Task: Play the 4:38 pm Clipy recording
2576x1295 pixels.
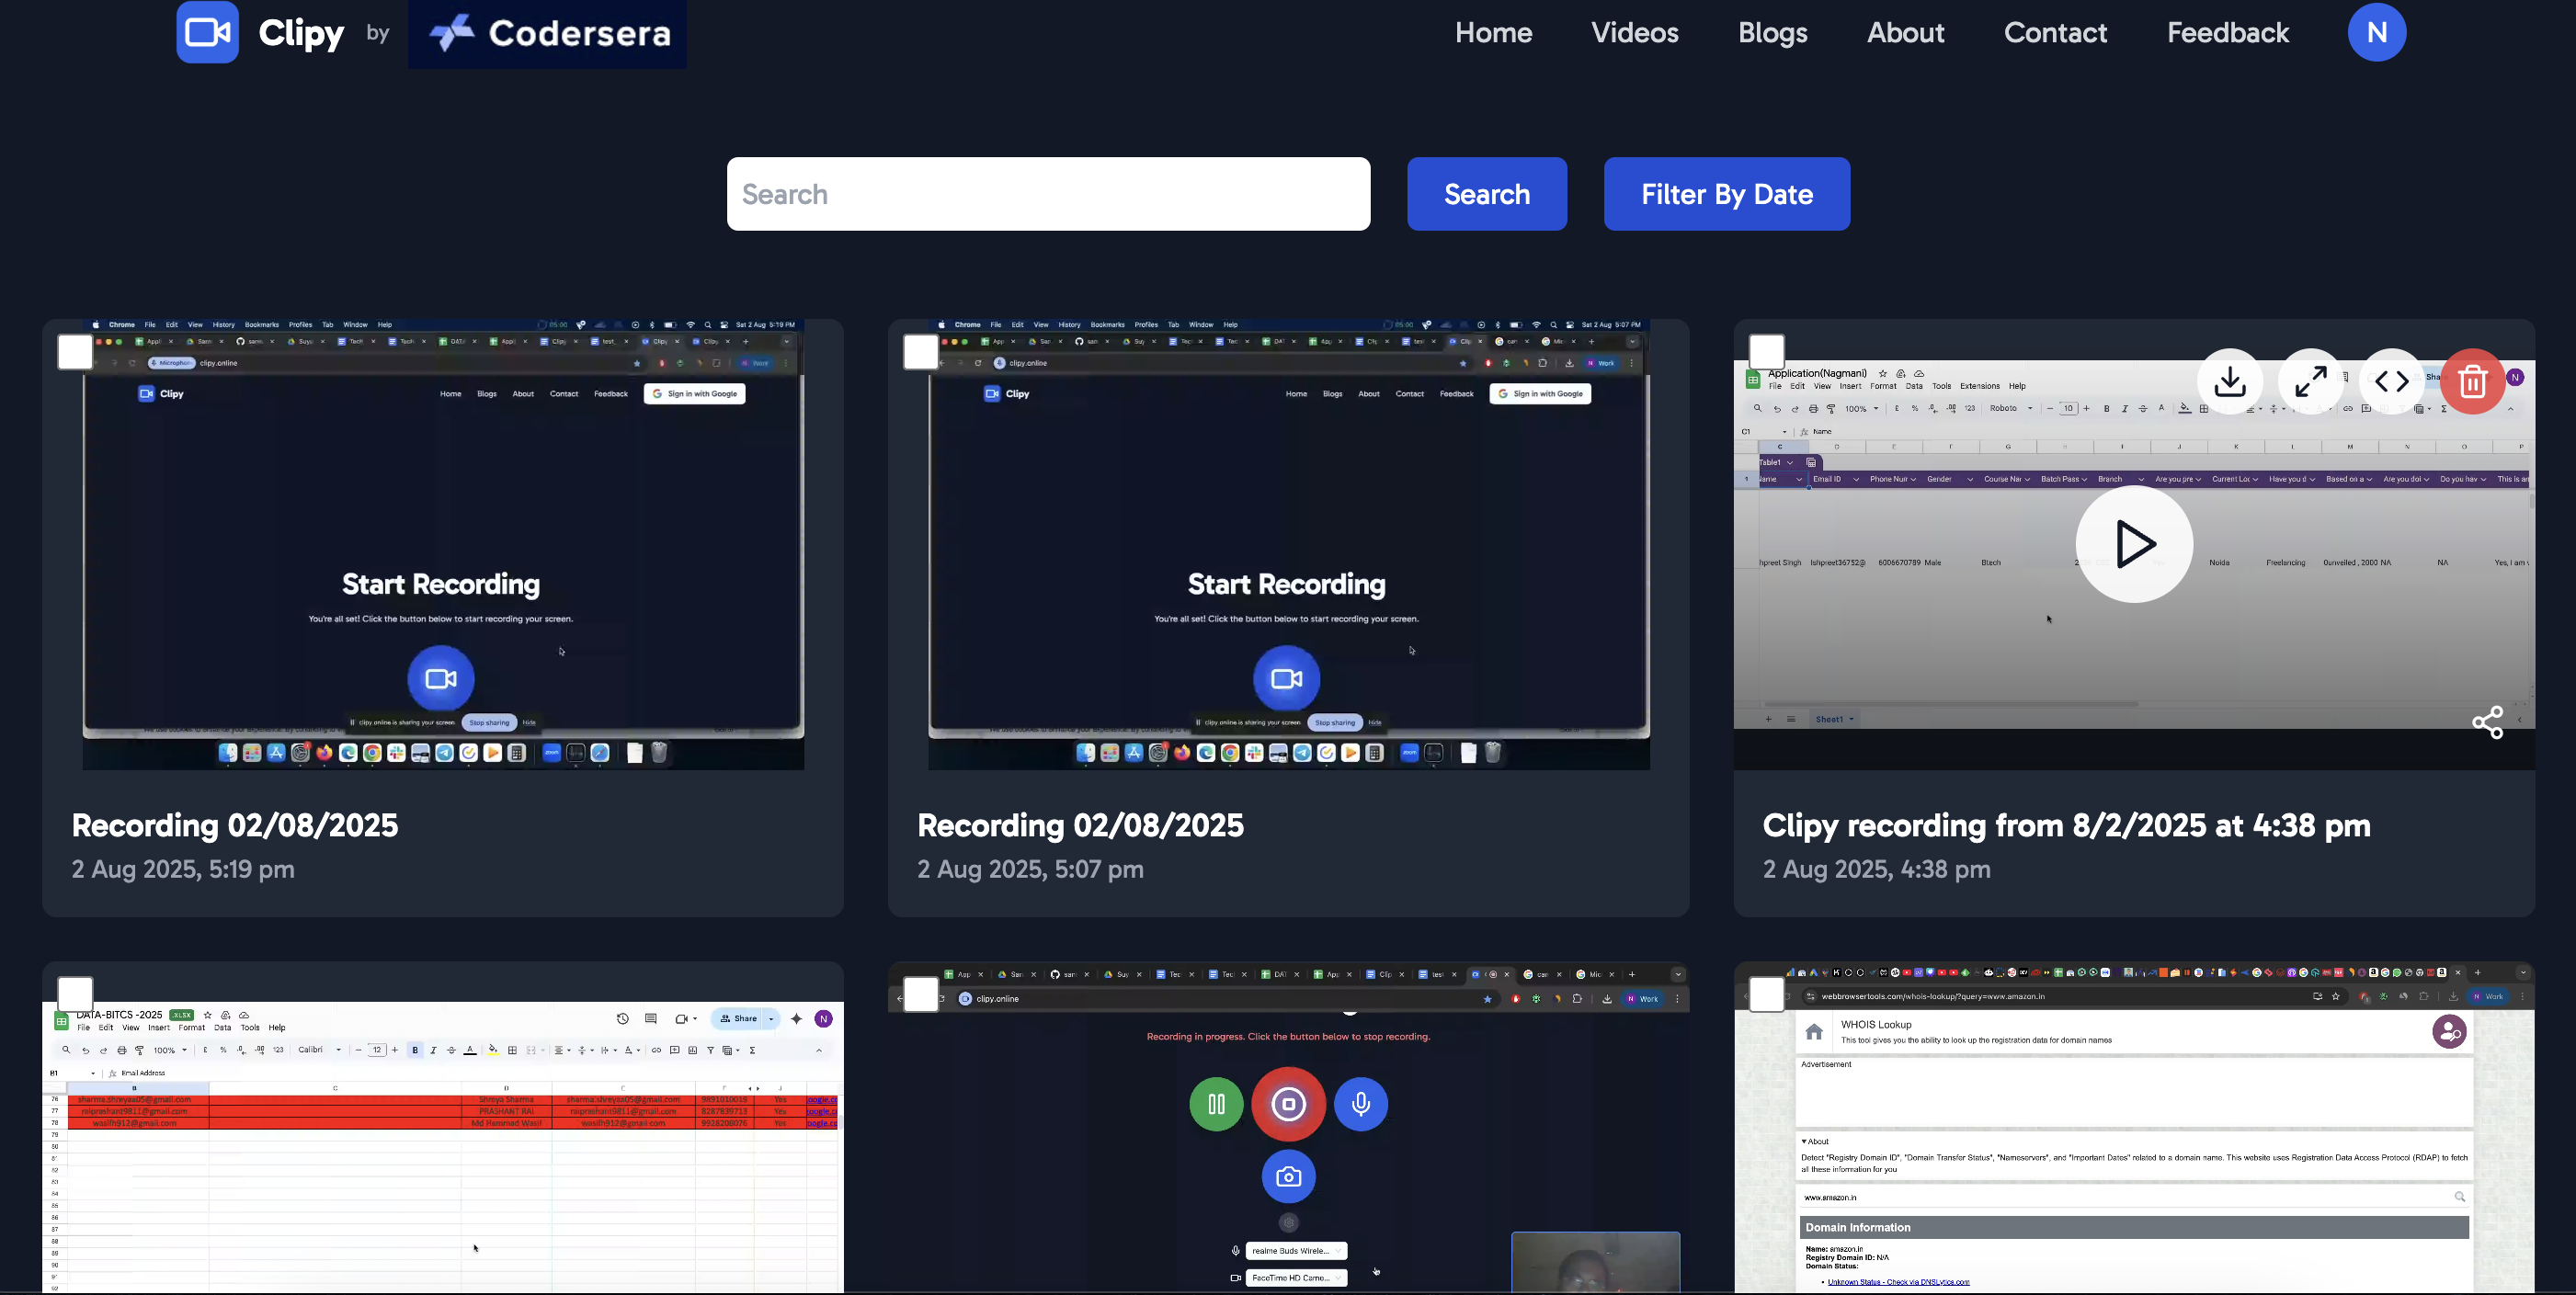Action: [2134, 544]
